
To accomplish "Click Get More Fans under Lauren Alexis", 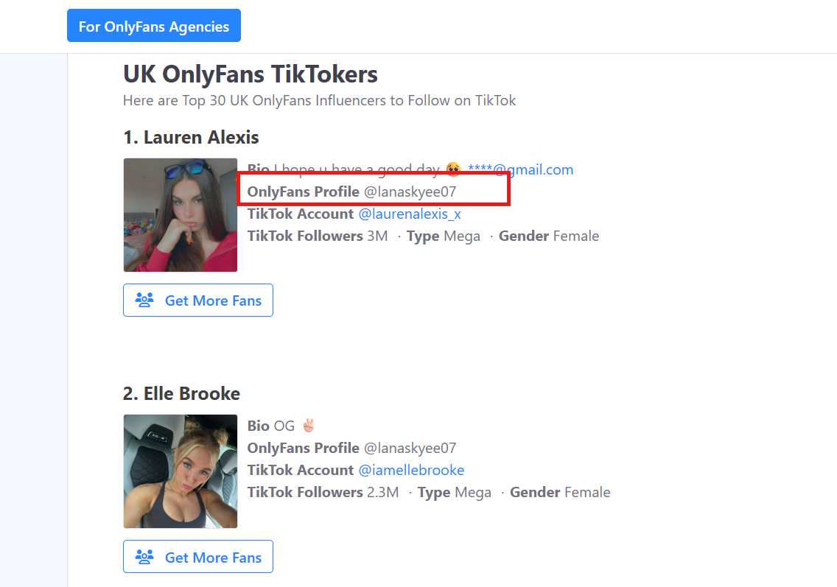I will pos(198,300).
